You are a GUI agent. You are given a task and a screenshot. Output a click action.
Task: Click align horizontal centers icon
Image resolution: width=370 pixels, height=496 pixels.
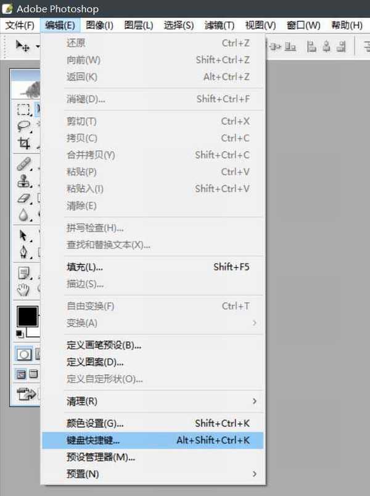326,47
